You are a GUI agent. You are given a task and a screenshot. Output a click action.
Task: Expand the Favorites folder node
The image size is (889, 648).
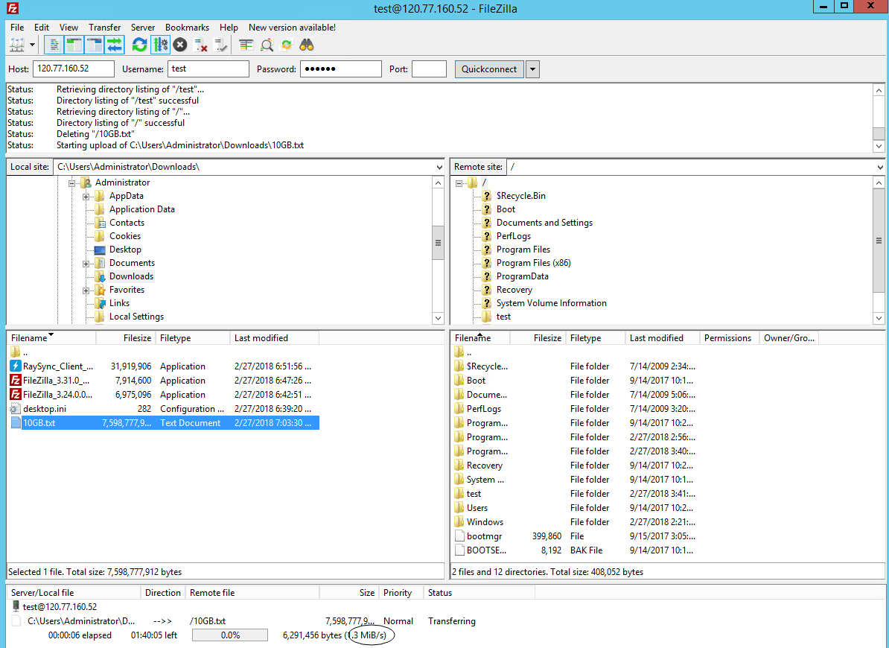pos(86,290)
